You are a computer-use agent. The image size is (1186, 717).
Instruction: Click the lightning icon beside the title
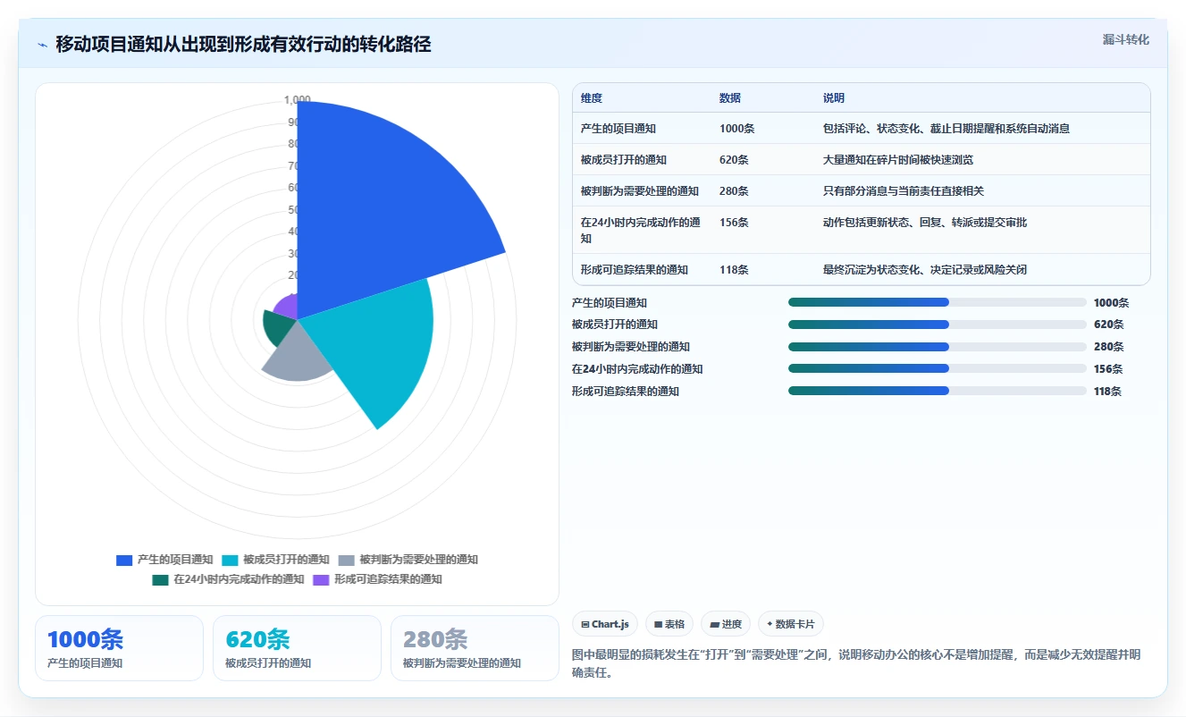43,45
